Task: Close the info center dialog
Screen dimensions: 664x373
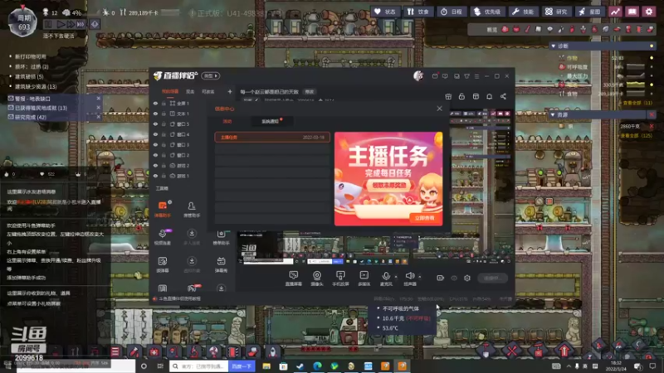Action: 440,109
